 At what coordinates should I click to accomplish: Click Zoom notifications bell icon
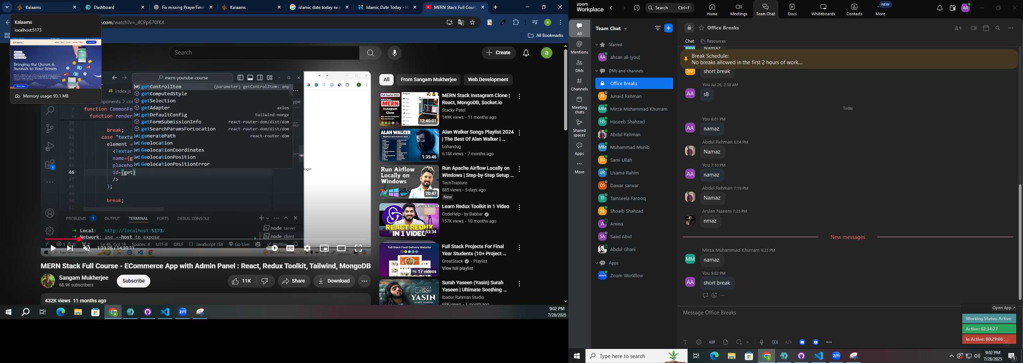point(939,8)
